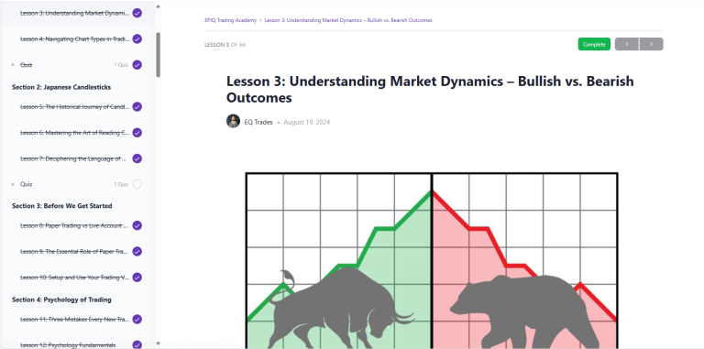Click the next lesson arrow button
The width and height of the screenshot is (704, 349).
click(x=651, y=44)
